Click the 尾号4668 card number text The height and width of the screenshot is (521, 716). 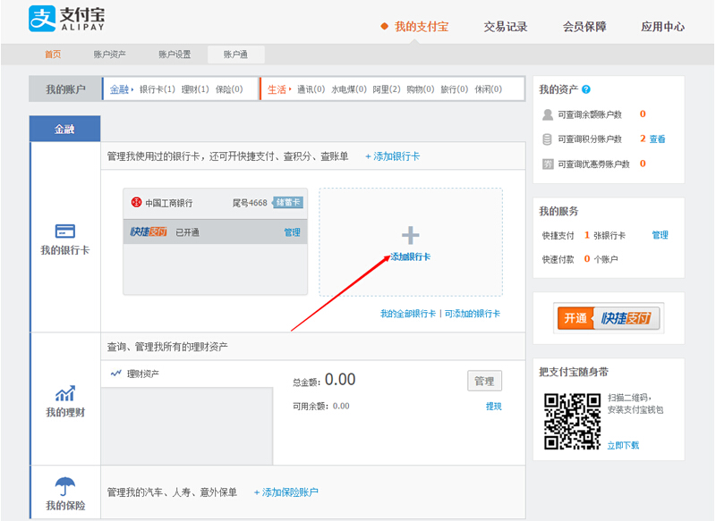(x=250, y=202)
